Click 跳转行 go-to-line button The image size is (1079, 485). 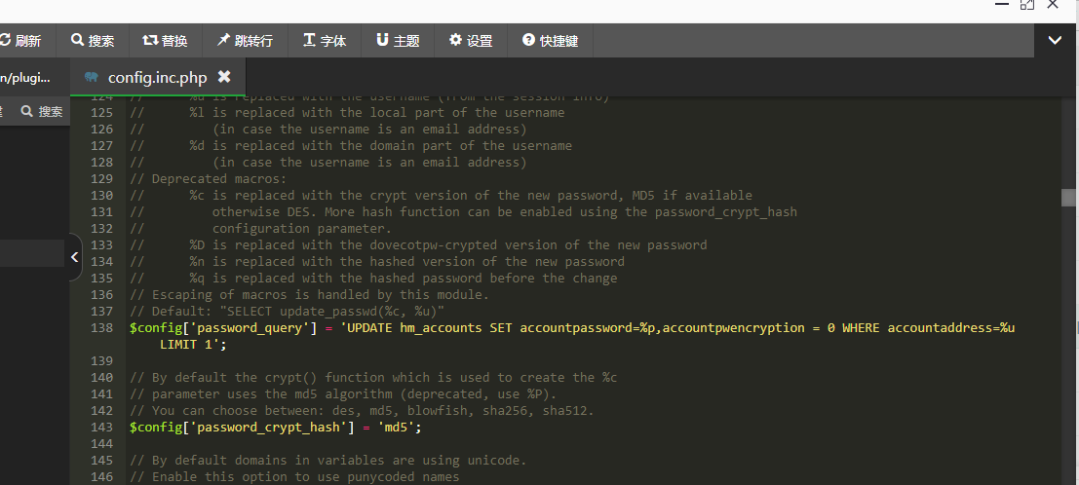pos(245,41)
